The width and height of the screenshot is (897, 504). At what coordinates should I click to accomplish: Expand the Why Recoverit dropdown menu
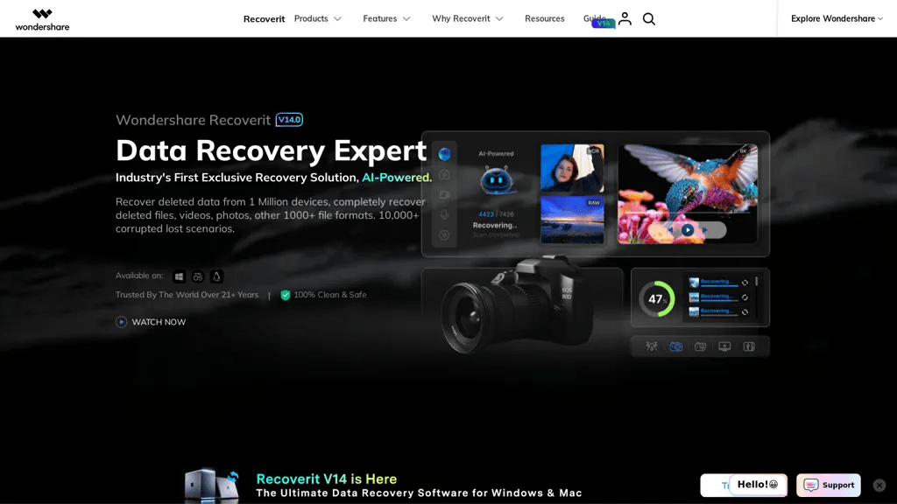468,19
